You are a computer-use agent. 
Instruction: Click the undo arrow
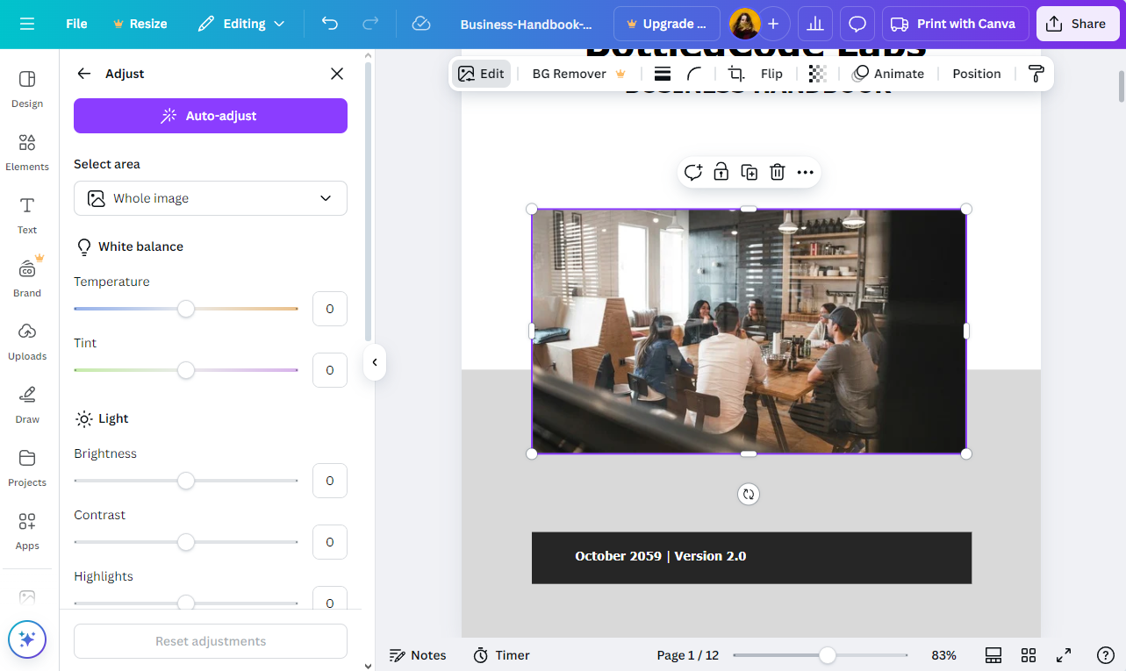coord(330,24)
